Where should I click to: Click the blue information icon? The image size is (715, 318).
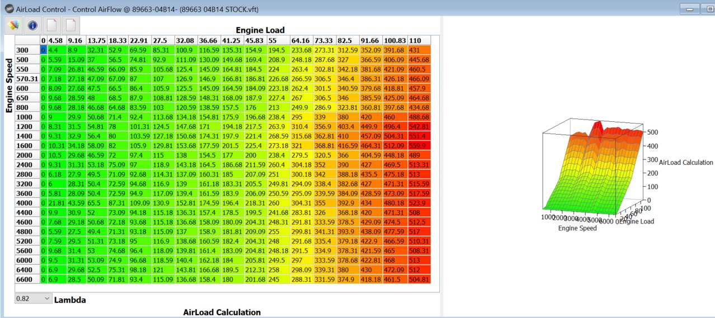32,25
